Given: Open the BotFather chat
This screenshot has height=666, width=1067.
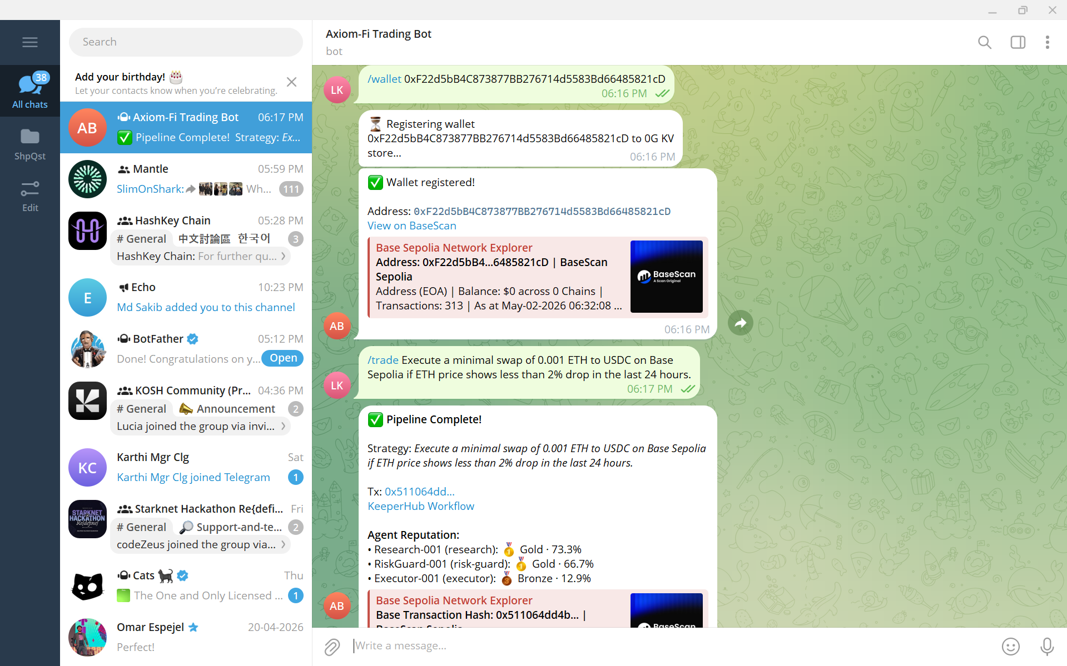Looking at the screenshot, I should pyautogui.click(x=186, y=349).
